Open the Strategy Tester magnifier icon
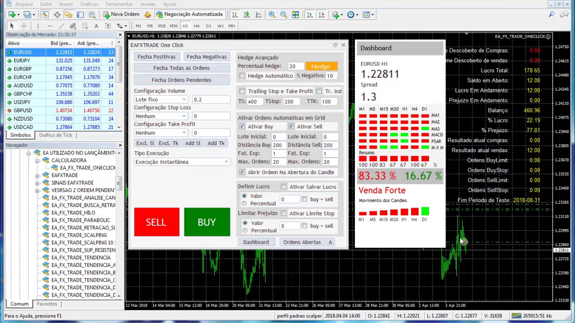This screenshot has height=323, width=575. (x=92, y=14)
